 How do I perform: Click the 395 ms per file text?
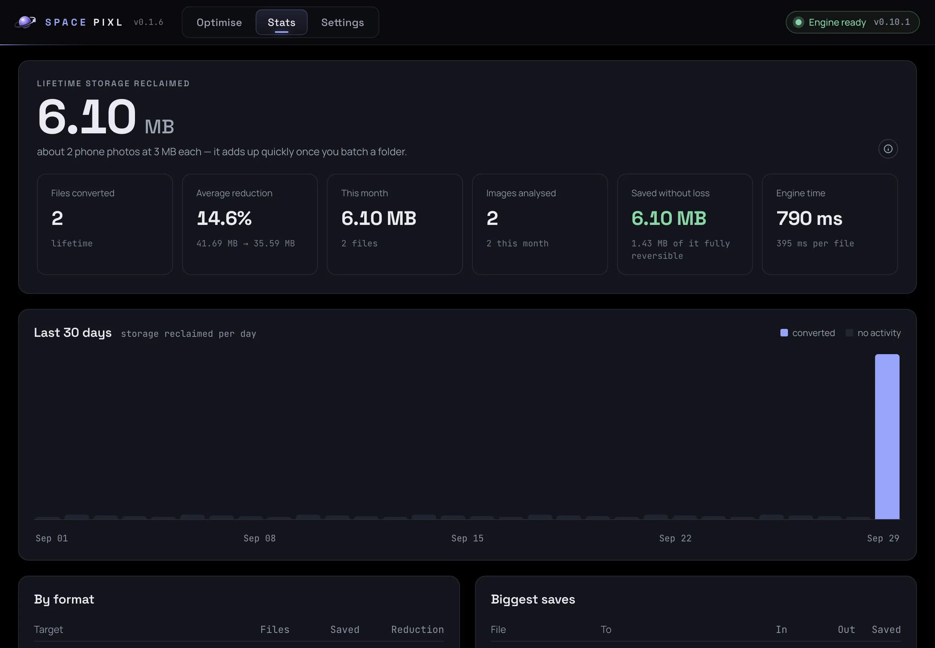click(x=815, y=244)
